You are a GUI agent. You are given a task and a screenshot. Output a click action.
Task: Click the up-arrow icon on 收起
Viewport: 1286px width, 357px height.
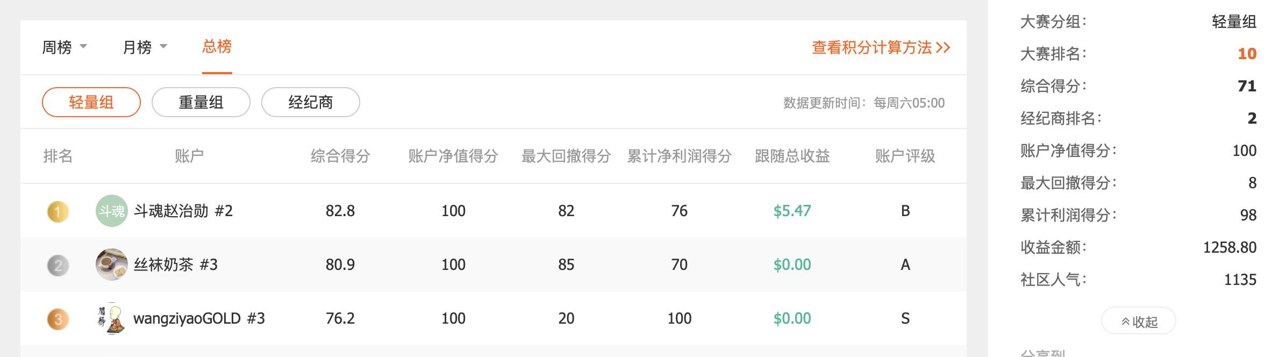point(1125,322)
